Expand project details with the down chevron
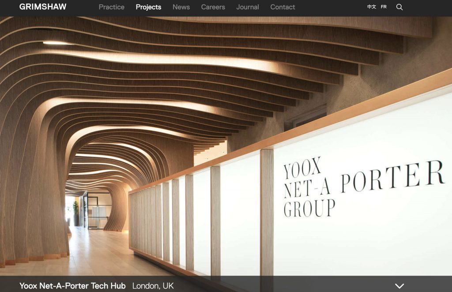 (399, 286)
